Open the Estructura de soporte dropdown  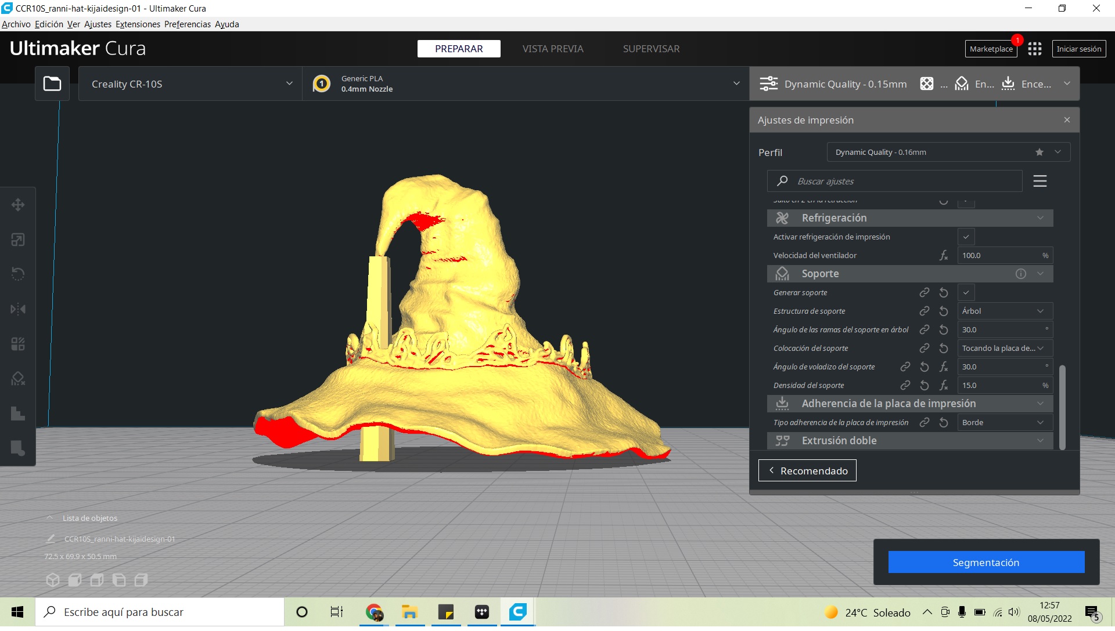pyautogui.click(x=1004, y=311)
